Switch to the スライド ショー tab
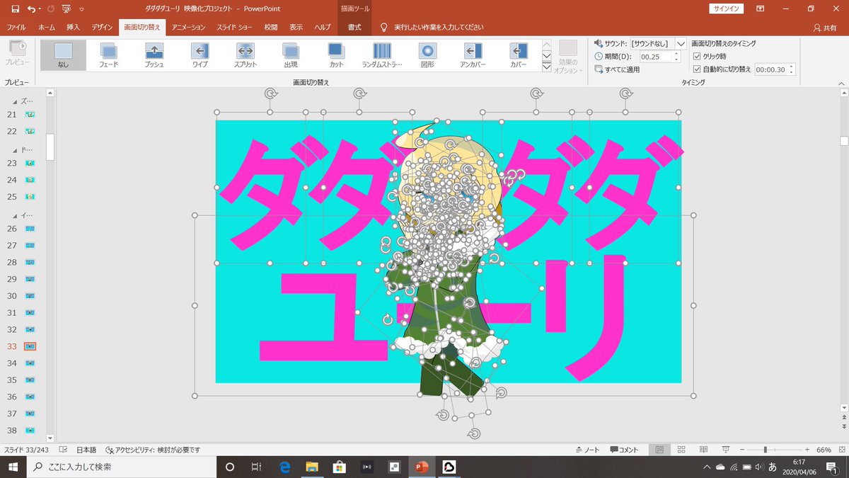Screen dimensions: 849x478 234,27
